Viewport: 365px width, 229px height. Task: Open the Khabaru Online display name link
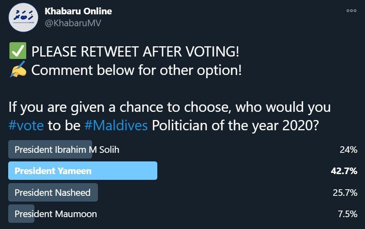(78, 11)
